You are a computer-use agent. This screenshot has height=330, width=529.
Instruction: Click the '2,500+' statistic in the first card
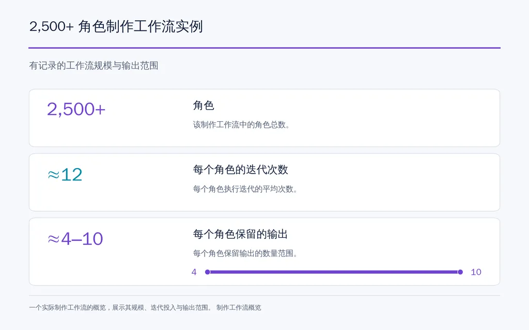click(76, 109)
